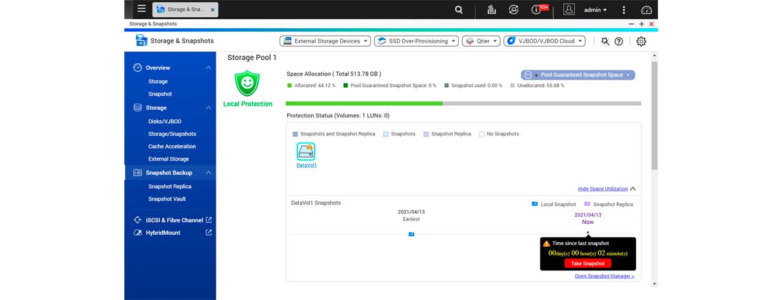Screen dimensions: 783x300
Task: Click the earliest snapshot marker on timeline
Action: [x=411, y=234]
